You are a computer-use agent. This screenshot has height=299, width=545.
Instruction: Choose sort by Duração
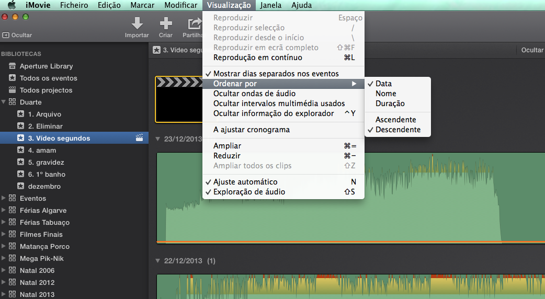[398, 103]
